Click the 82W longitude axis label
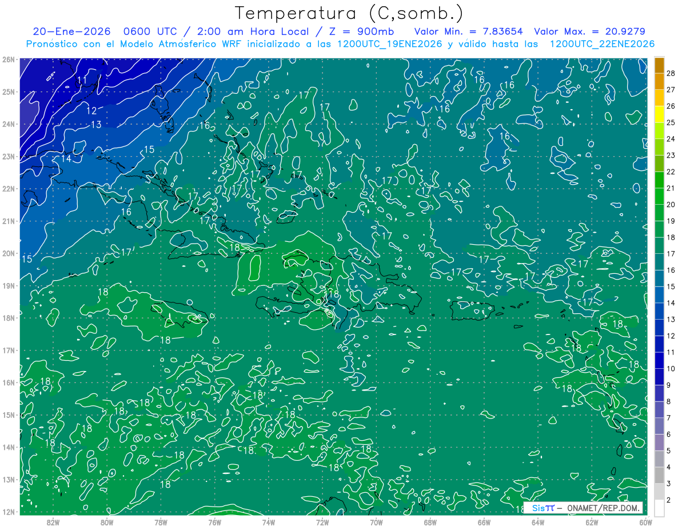Image resolution: width=686 pixels, height=530 pixels. [x=53, y=522]
